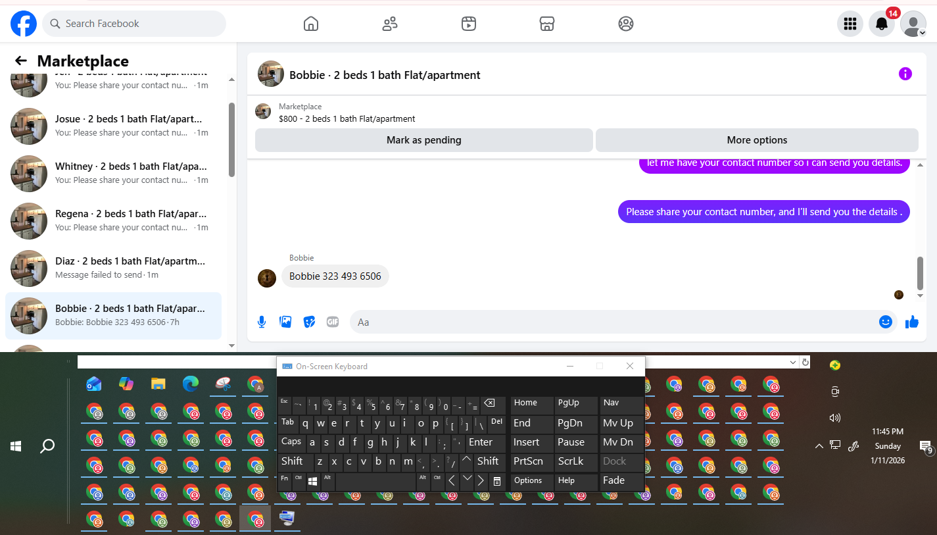Go back using the Marketplace back arrow
The image size is (937, 535).
click(x=21, y=61)
